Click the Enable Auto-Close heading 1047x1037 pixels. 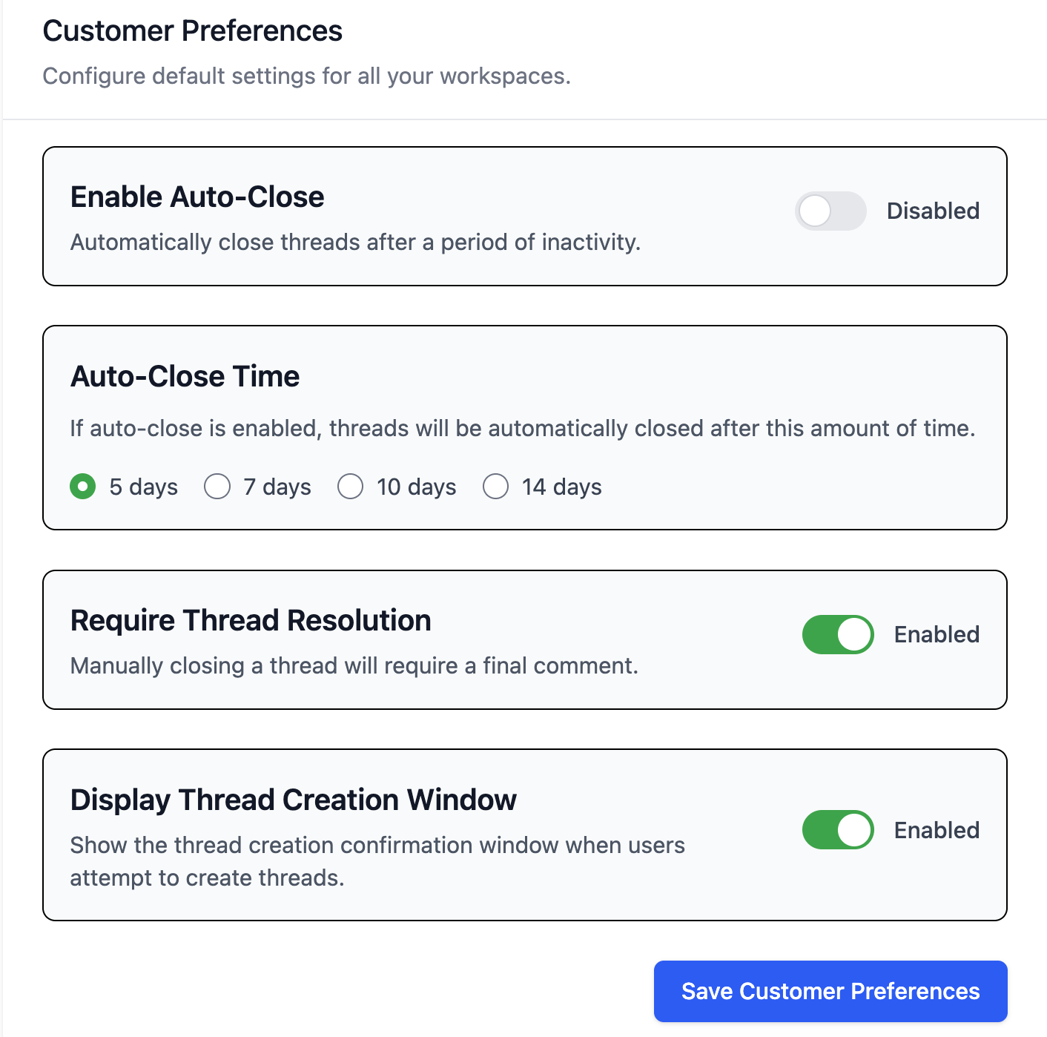coord(197,196)
